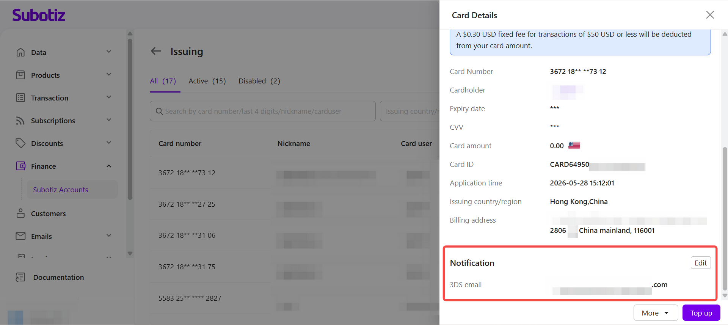Click the sidebar scrollbar down arrow
The width and height of the screenshot is (728, 325).
[x=130, y=254]
